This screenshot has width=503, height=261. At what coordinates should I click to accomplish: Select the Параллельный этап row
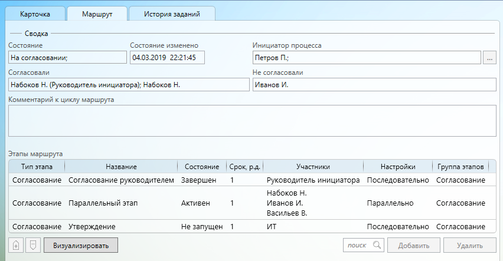(103, 203)
